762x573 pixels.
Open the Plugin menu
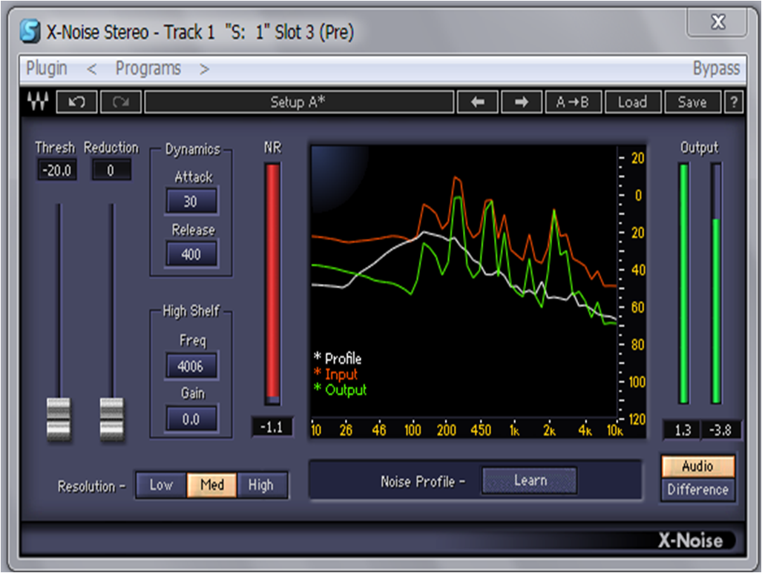(x=47, y=68)
